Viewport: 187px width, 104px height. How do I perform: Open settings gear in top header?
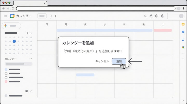163,16
